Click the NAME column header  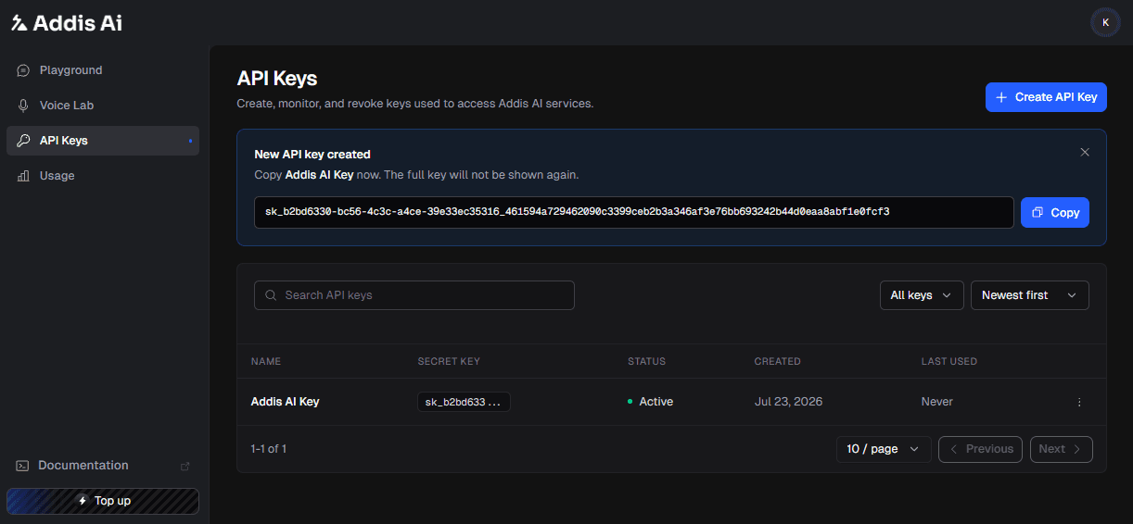pos(266,361)
